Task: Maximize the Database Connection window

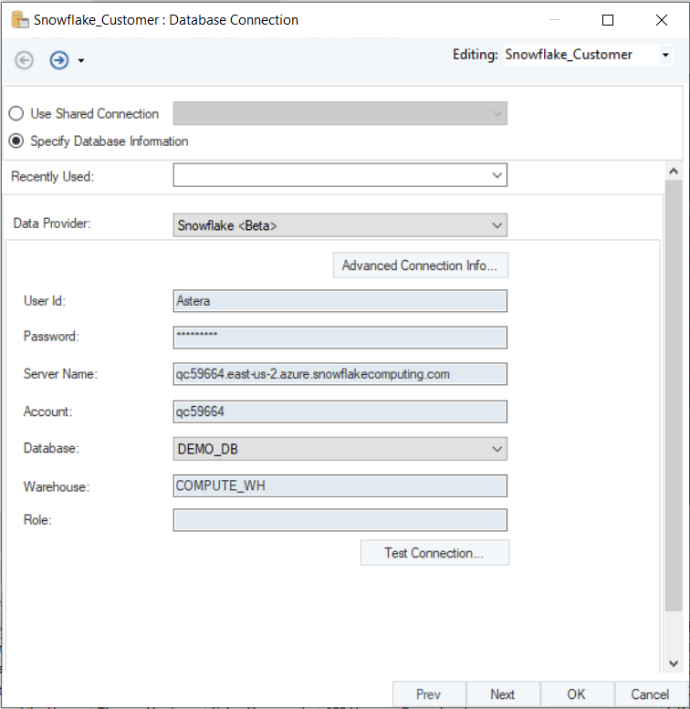Action: pyautogui.click(x=608, y=20)
